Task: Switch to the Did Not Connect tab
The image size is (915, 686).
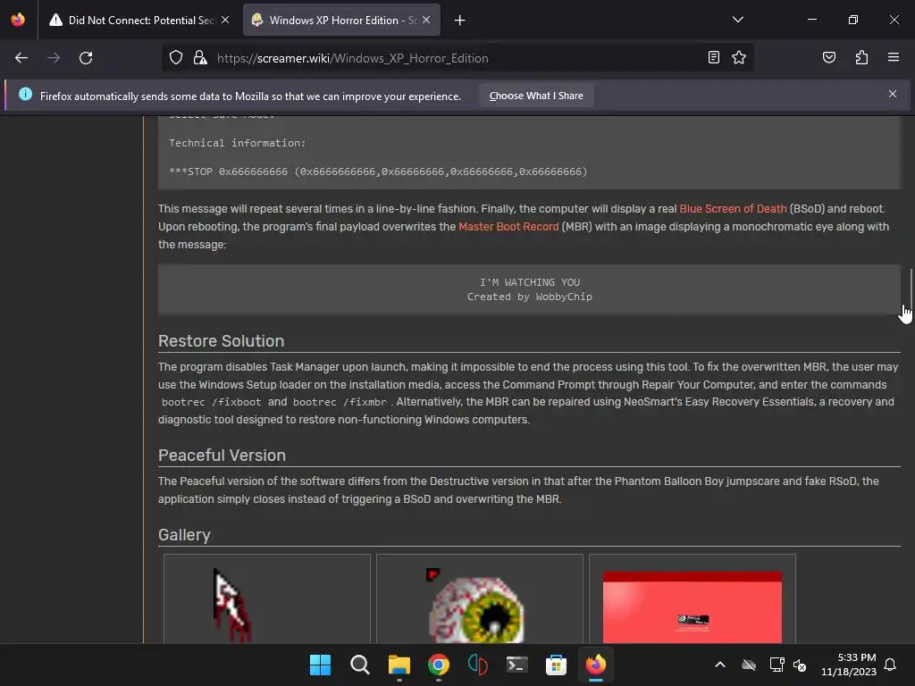Action: point(139,21)
